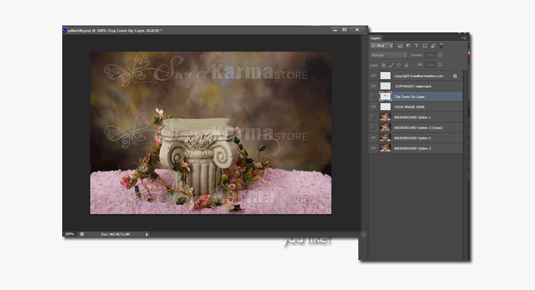
Task: Show BACKGROUND Option 1 layer visibility
Action: (373, 117)
